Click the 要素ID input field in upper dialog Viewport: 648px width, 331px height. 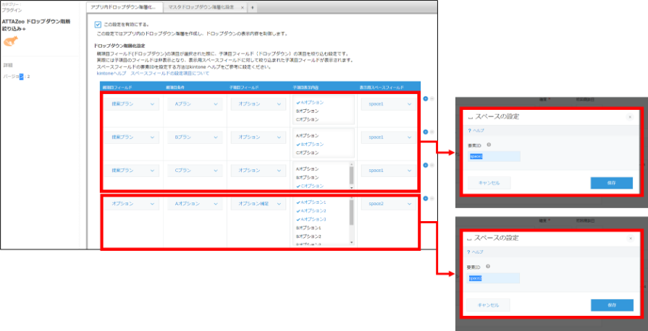coord(495,156)
